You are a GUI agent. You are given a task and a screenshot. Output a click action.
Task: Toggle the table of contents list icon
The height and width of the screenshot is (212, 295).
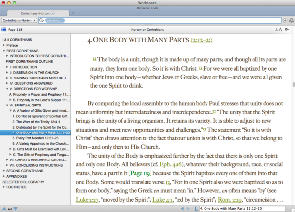(4, 29)
